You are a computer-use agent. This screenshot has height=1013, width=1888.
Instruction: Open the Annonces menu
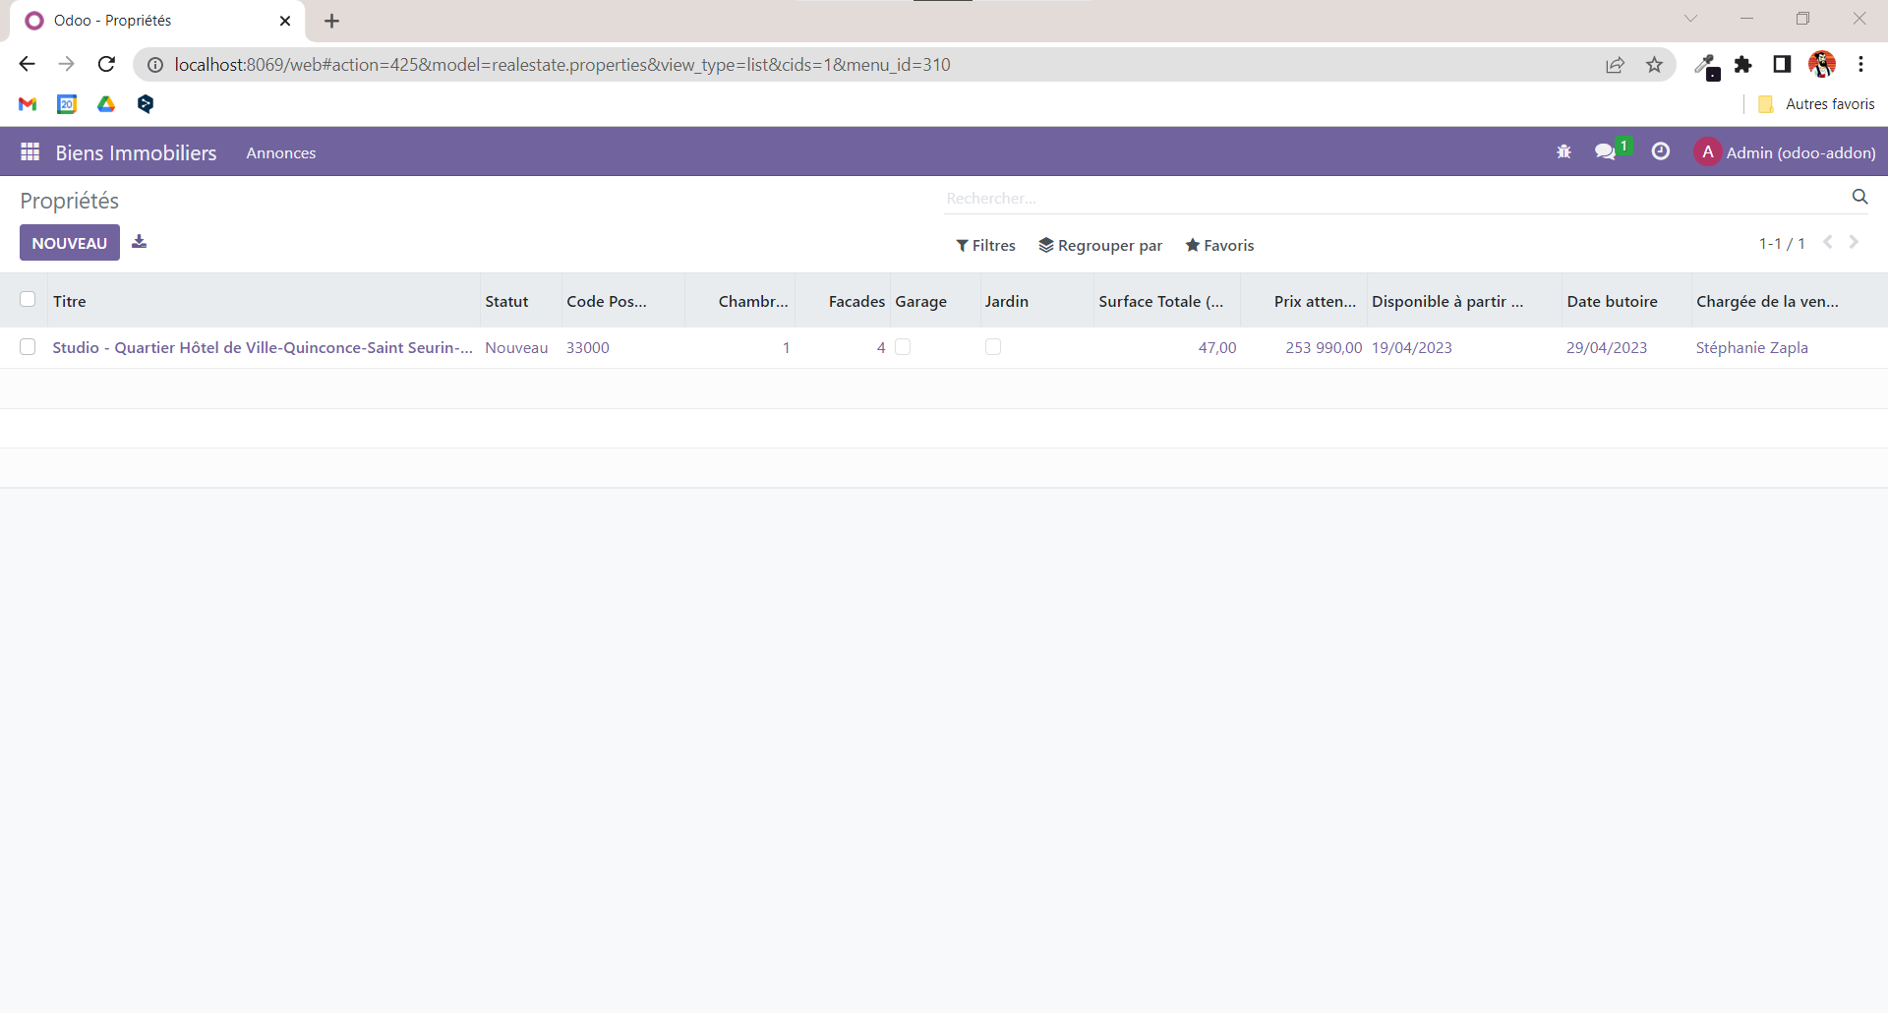point(281,153)
